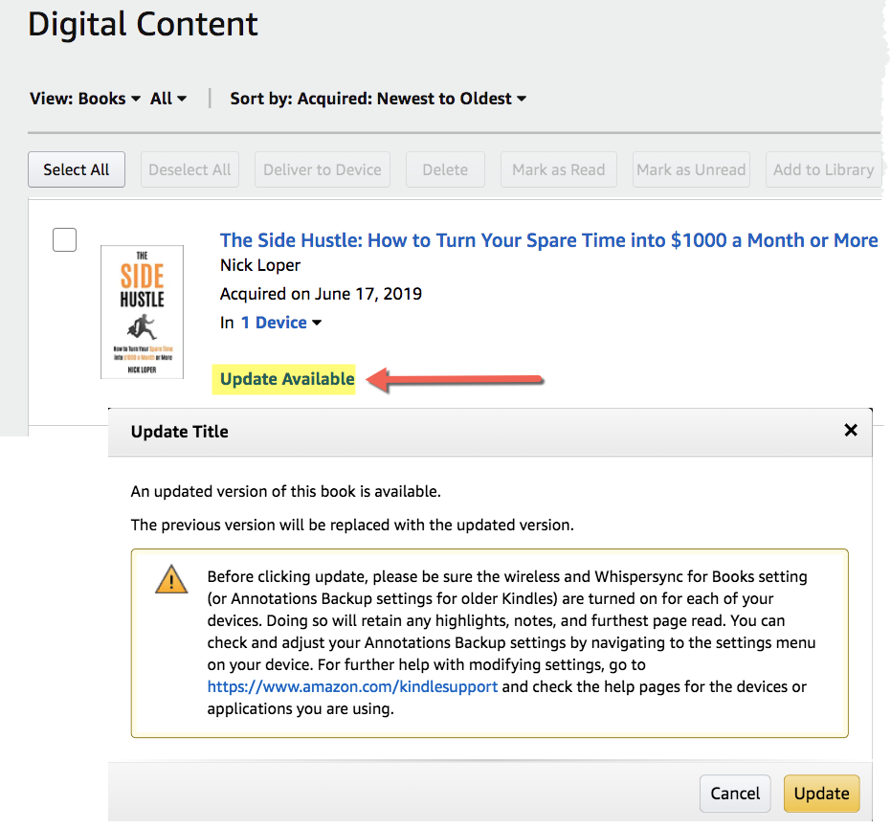The height and width of the screenshot is (828, 891).
Task: Click the Delete button
Action: [445, 169]
